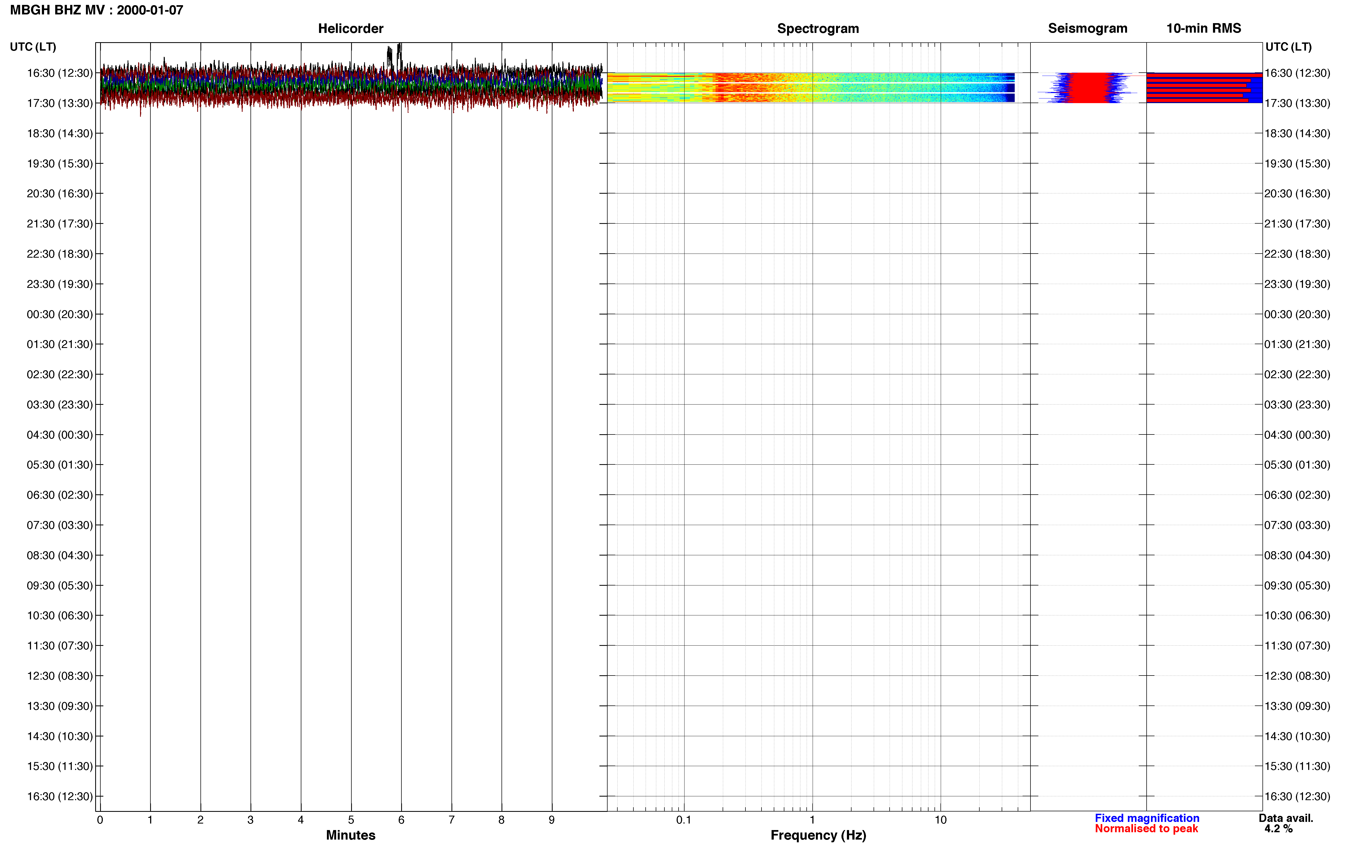Viewport: 1365px width, 854px height.
Task: Select the Helicorder panel title
Action: click(x=351, y=28)
